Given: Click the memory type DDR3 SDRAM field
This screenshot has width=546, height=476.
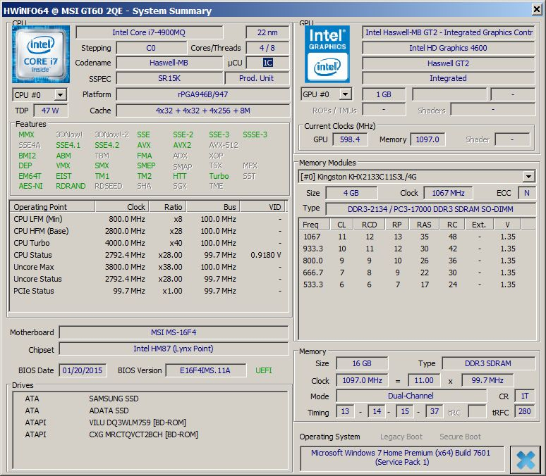Looking at the screenshot, I should coord(488,363).
